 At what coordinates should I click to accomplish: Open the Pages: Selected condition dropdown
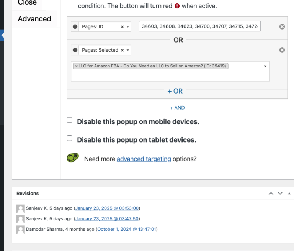coord(128,50)
